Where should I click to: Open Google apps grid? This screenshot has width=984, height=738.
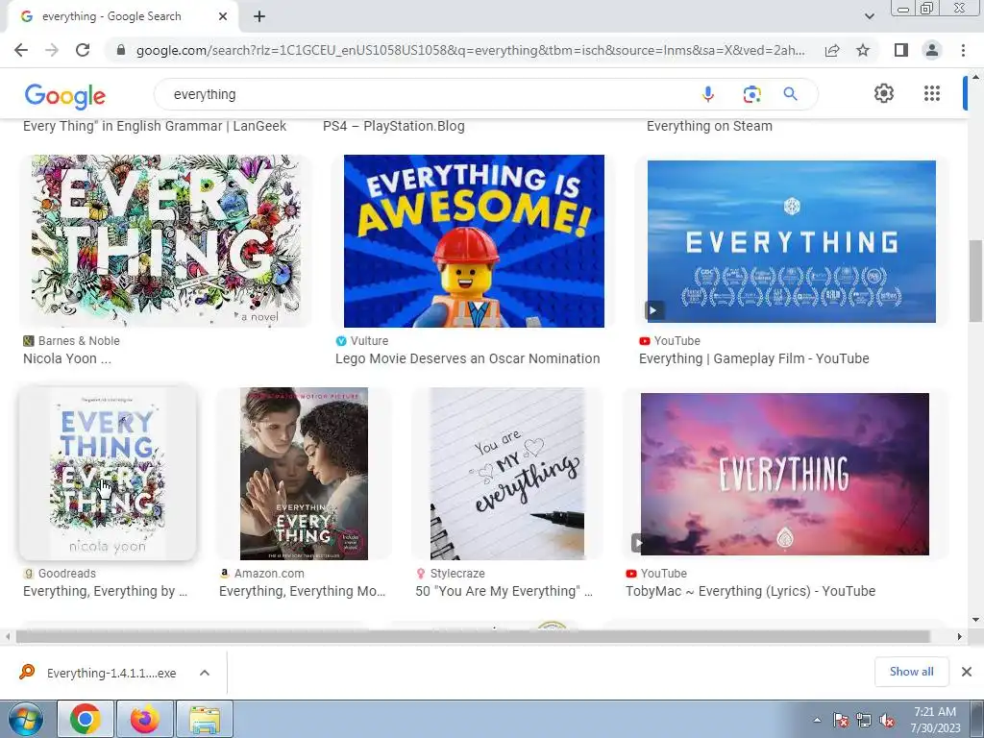pyautogui.click(x=932, y=93)
